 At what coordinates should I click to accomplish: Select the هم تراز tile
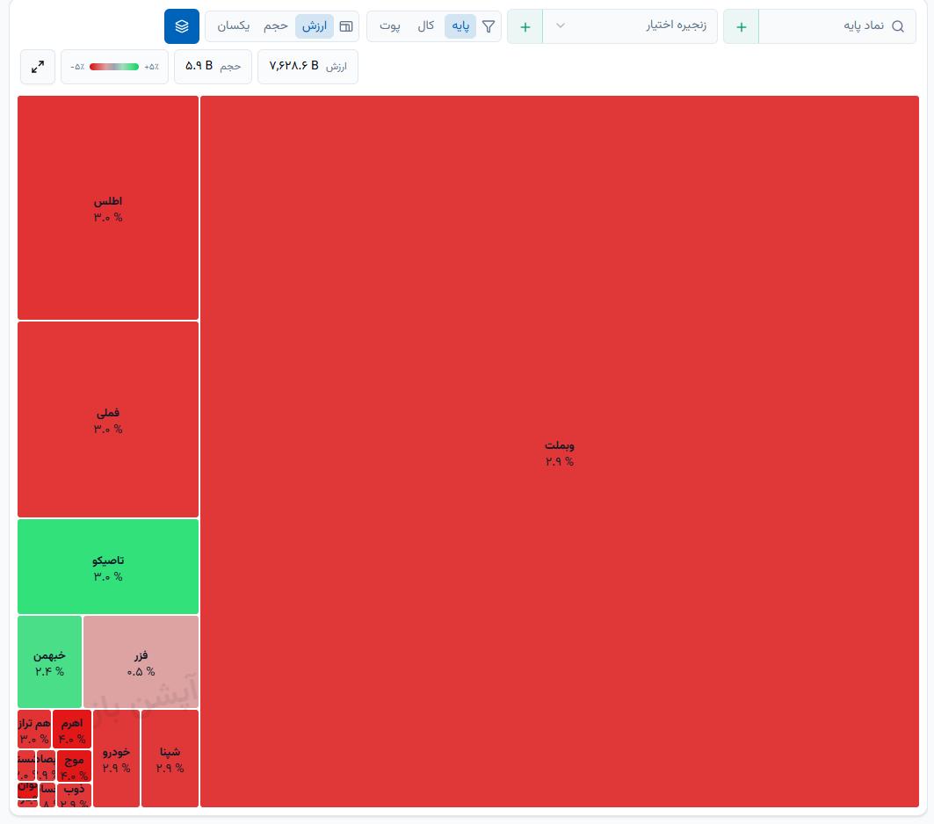pos(34,729)
